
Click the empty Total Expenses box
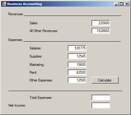pyautogui.click(x=101, y=98)
